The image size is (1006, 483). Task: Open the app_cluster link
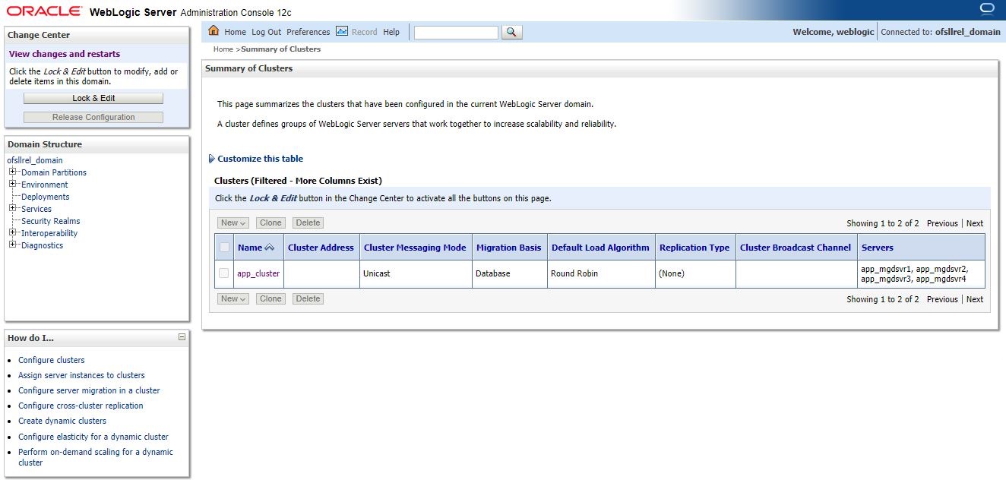258,273
